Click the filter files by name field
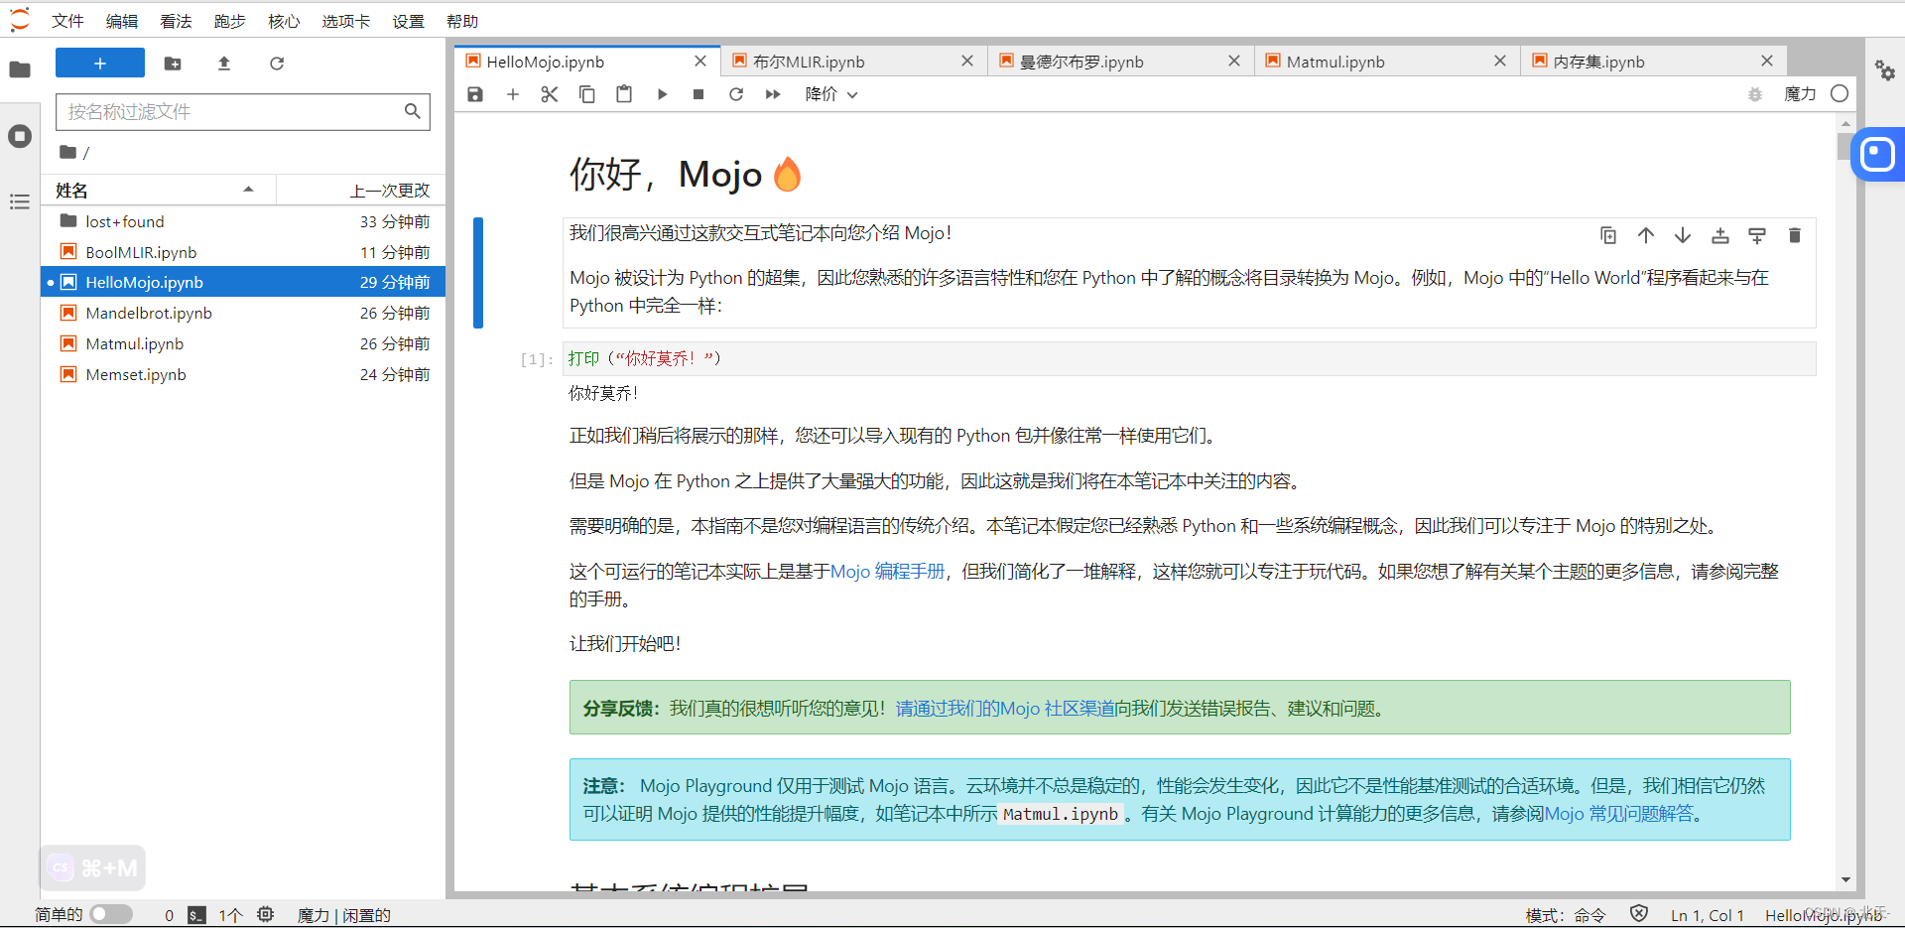Viewport: 1905px width, 928px height. 243,111
